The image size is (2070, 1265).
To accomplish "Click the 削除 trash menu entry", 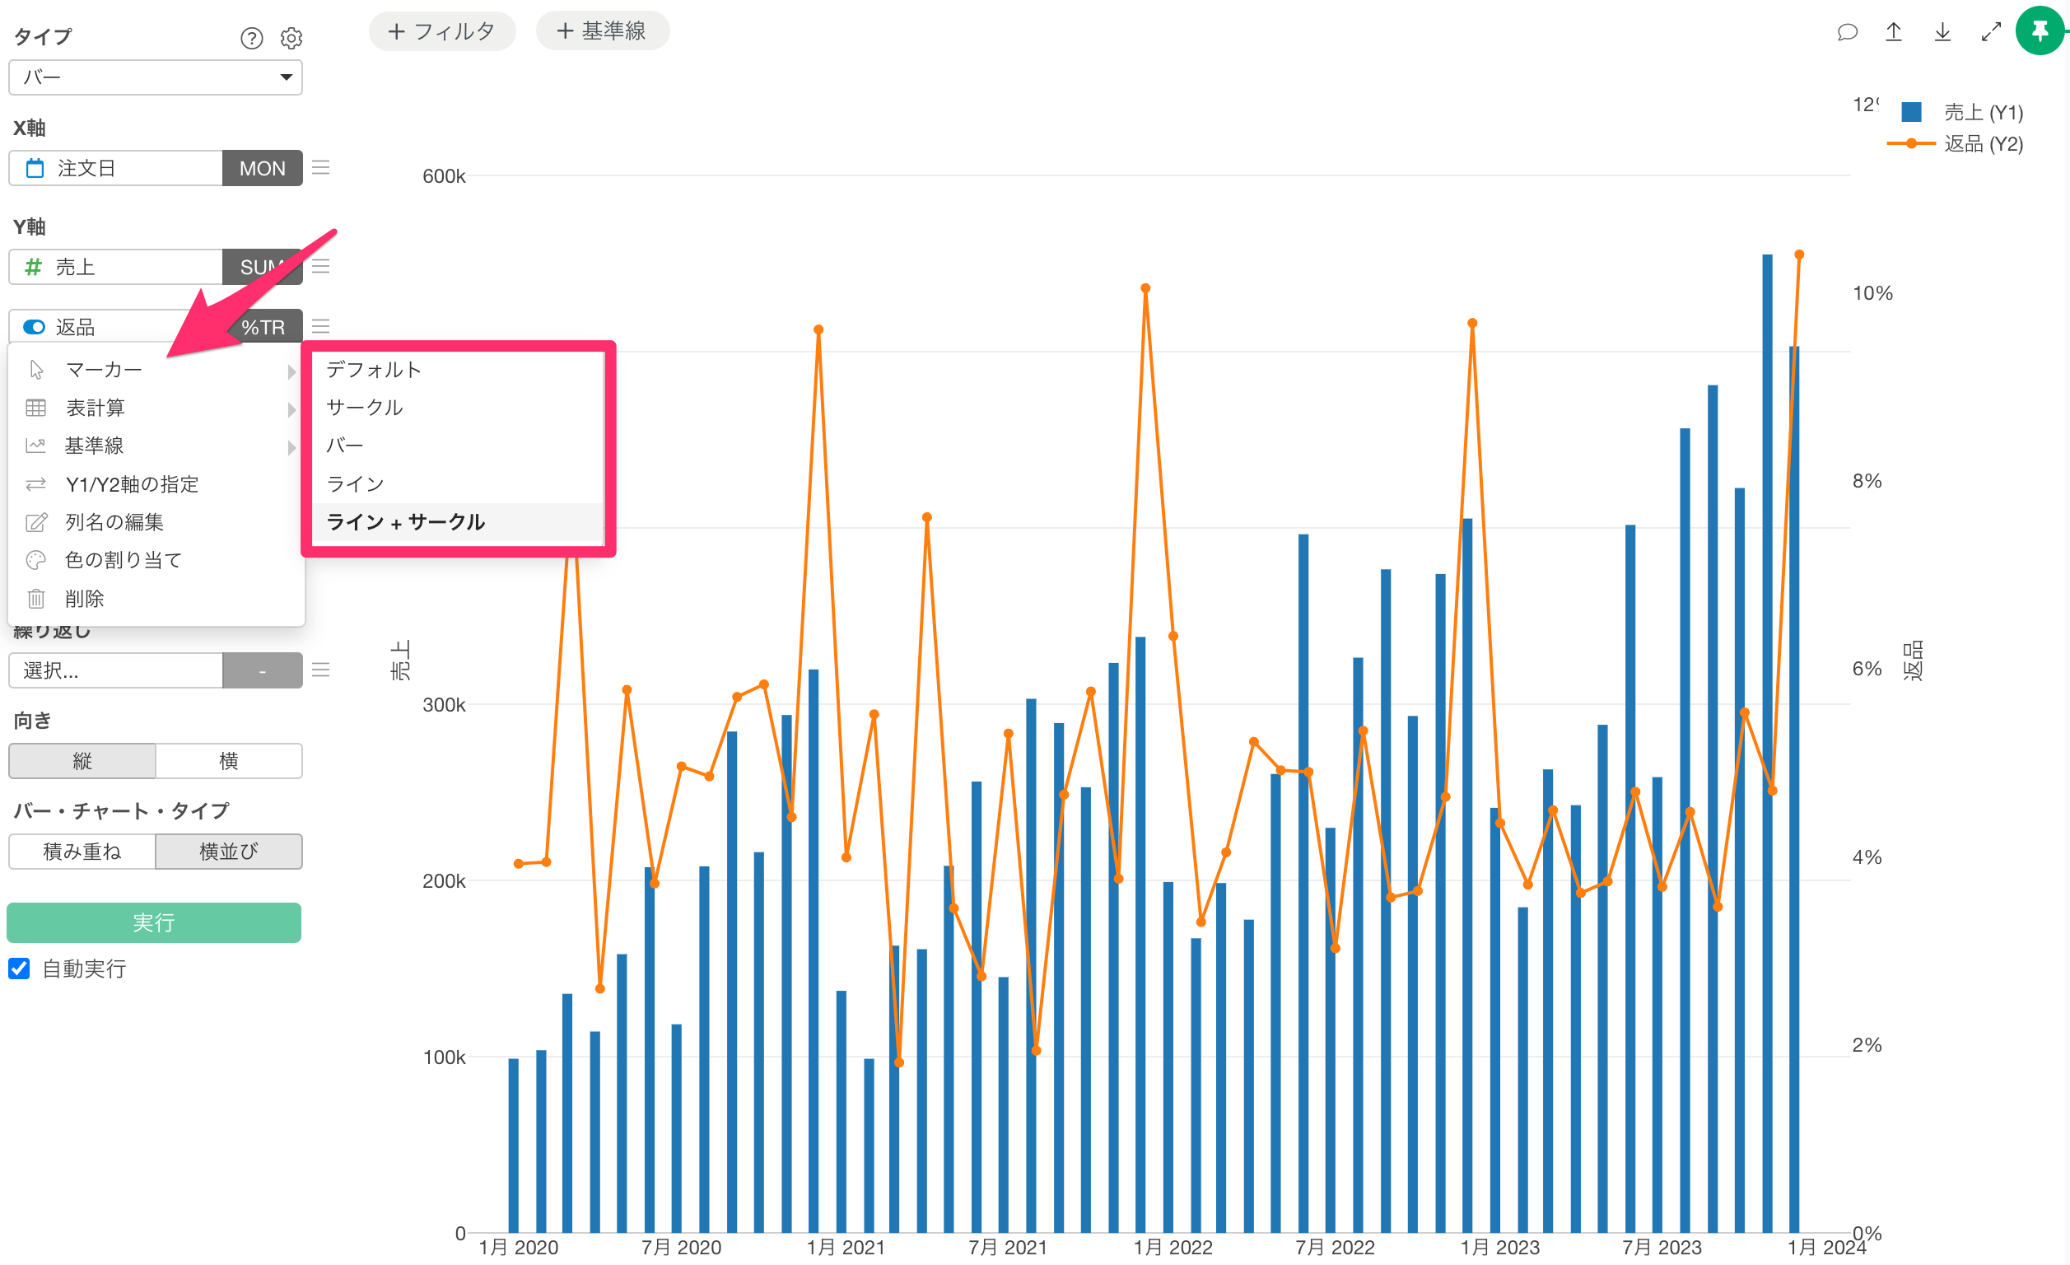I will (84, 599).
